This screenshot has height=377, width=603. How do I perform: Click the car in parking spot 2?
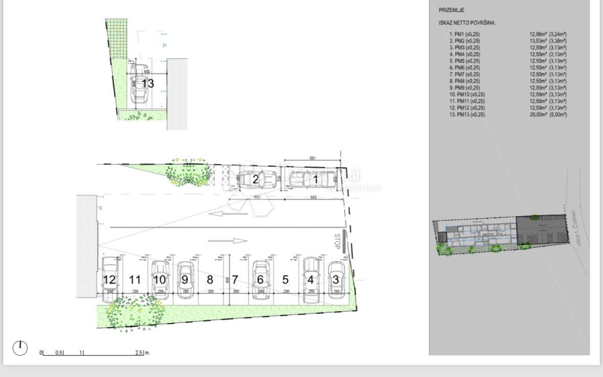tap(257, 180)
